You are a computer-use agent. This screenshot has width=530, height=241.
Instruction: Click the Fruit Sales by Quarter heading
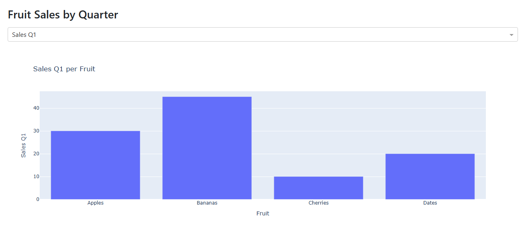click(x=63, y=15)
